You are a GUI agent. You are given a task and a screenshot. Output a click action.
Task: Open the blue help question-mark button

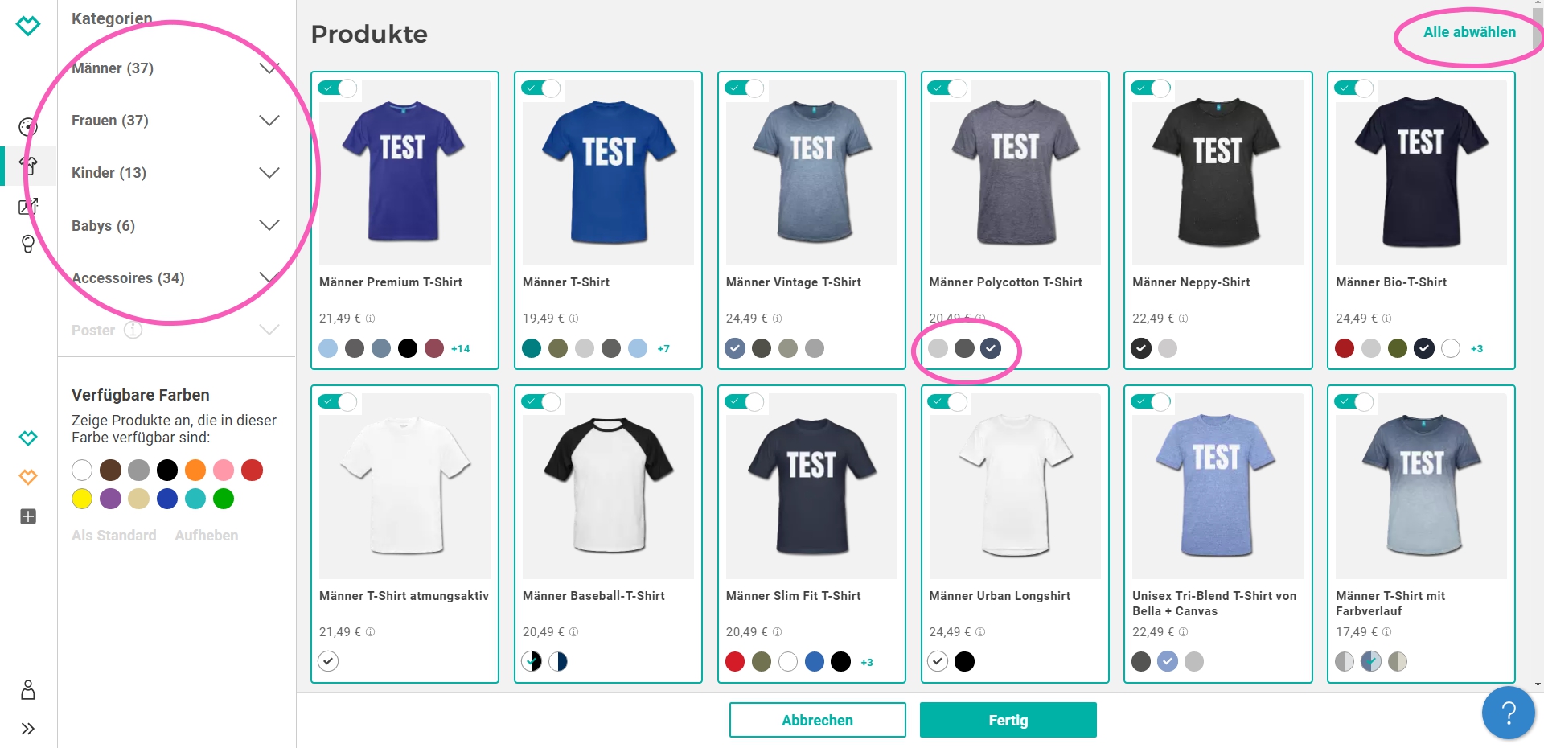tap(1508, 713)
